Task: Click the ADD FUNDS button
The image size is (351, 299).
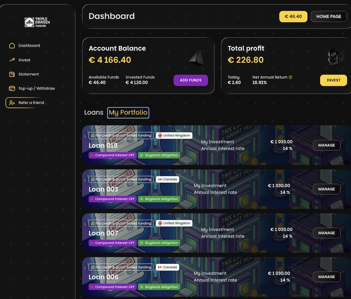Action: tap(191, 80)
